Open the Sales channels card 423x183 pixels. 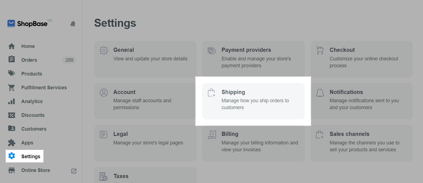pyautogui.click(x=361, y=143)
